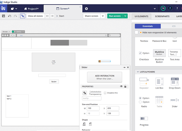Select the Essentials toolbox tab
The width and height of the screenshot is (182, 131).
click(148, 26)
